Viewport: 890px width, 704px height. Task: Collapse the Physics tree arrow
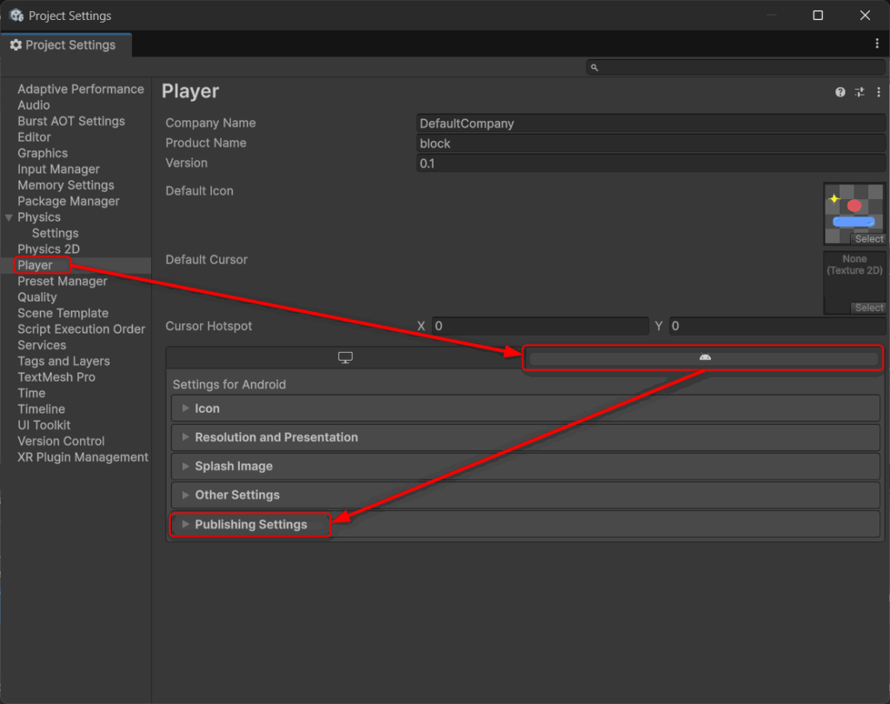9,217
